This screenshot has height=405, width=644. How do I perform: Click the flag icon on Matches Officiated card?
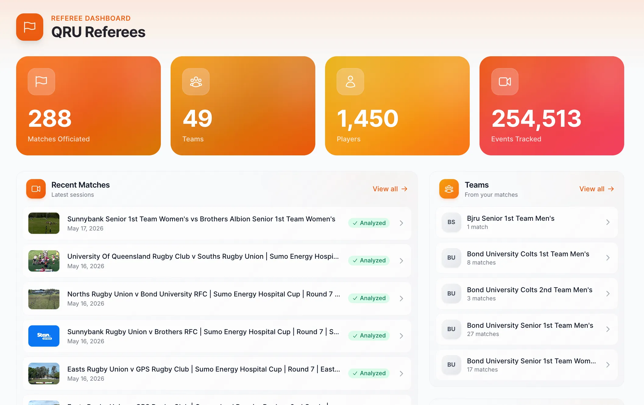tap(41, 81)
